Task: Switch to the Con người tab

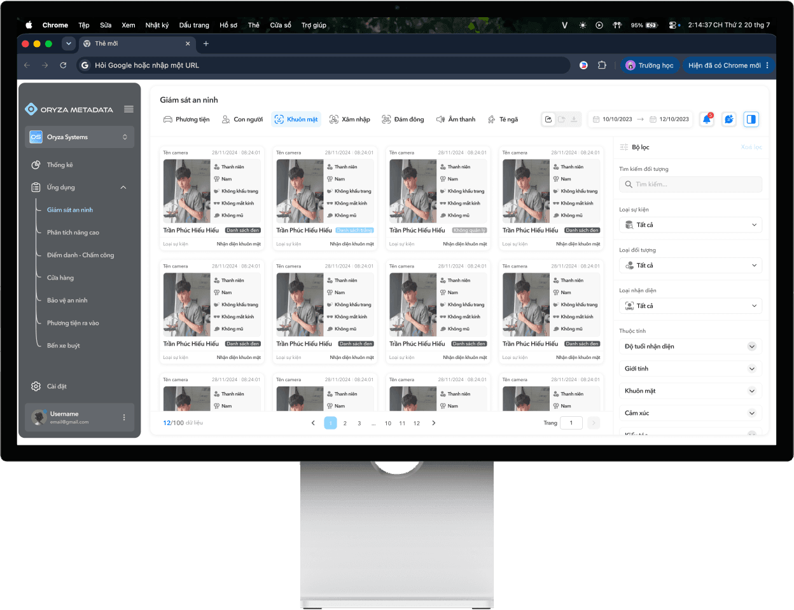Action: [242, 119]
